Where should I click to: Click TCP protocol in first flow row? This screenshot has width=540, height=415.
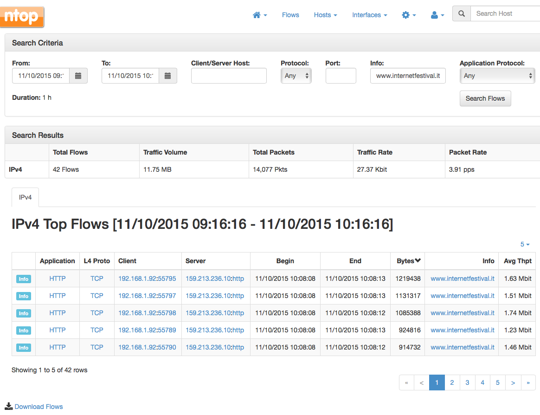pos(97,279)
